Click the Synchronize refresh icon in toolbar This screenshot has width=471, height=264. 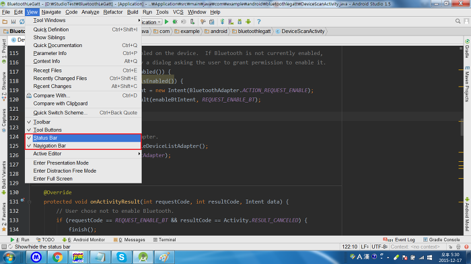tap(22, 21)
